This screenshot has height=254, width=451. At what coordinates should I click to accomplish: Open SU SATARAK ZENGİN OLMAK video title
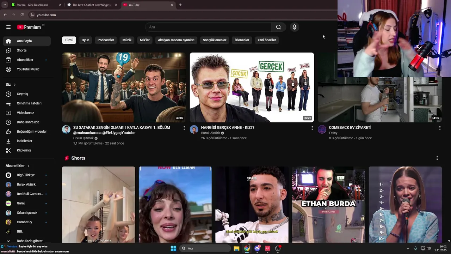[122, 130]
